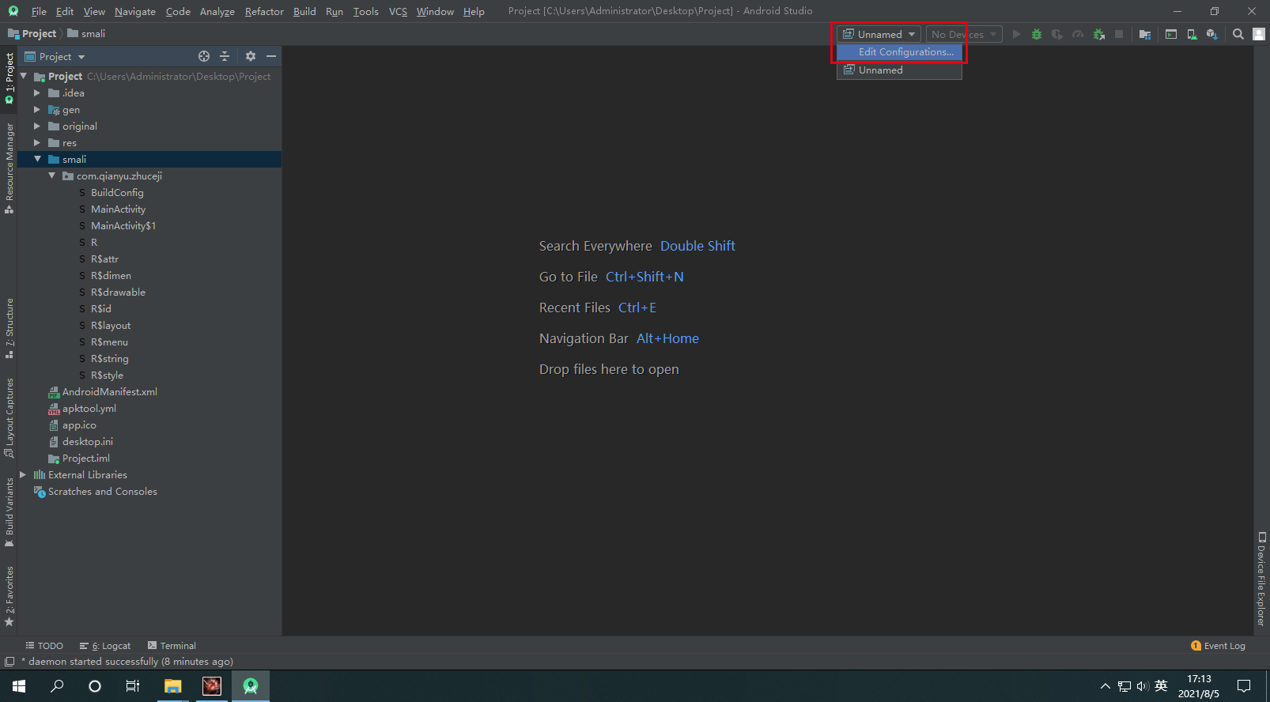Open the TODO tool window tab
The width and height of the screenshot is (1270, 702).
(44, 646)
